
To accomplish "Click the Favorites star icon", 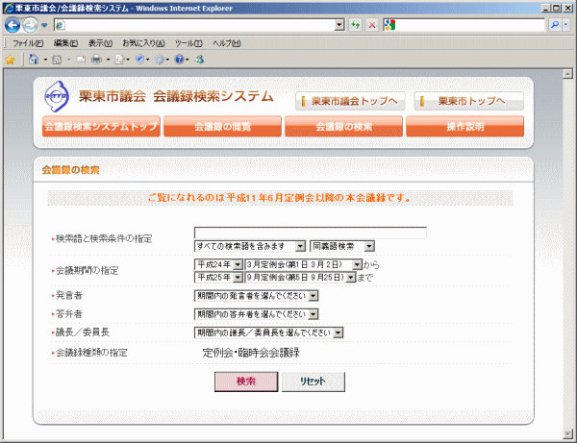I will tap(10, 60).
